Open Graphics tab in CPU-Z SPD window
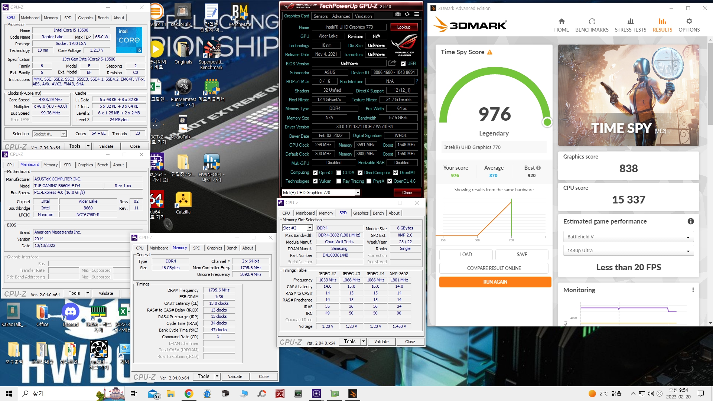 tap(361, 213)
